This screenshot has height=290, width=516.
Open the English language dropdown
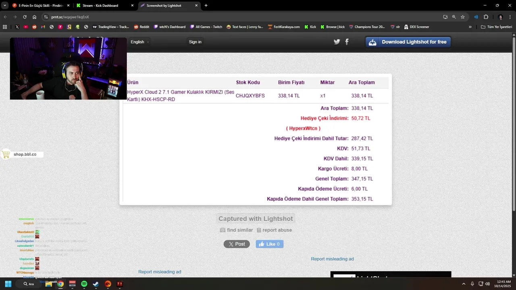139,42
